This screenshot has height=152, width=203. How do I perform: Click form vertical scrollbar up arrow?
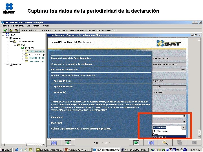[x=199, y=39]
